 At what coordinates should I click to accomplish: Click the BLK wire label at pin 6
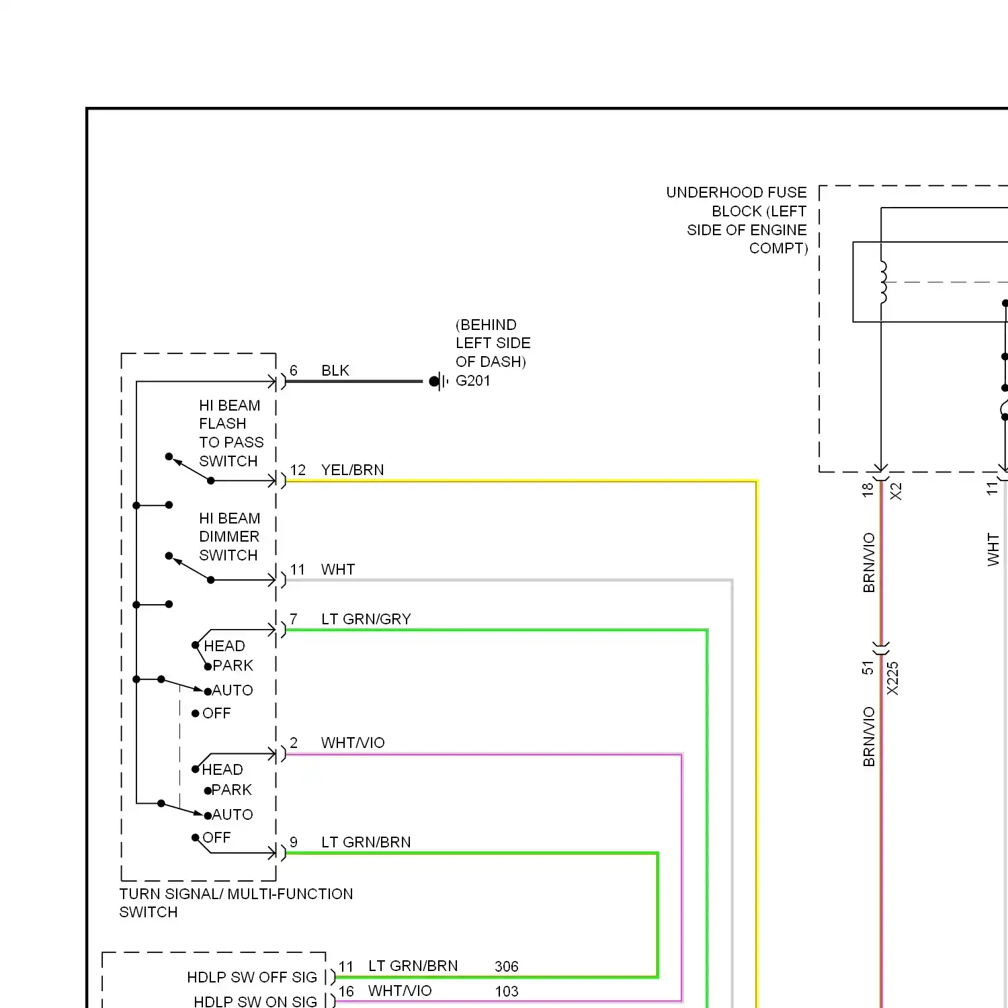click(335, 371)
